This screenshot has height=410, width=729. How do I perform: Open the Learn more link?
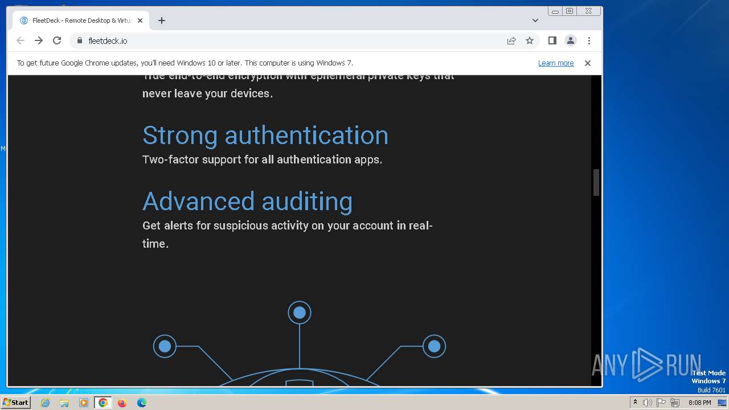[x=556, y=63]
